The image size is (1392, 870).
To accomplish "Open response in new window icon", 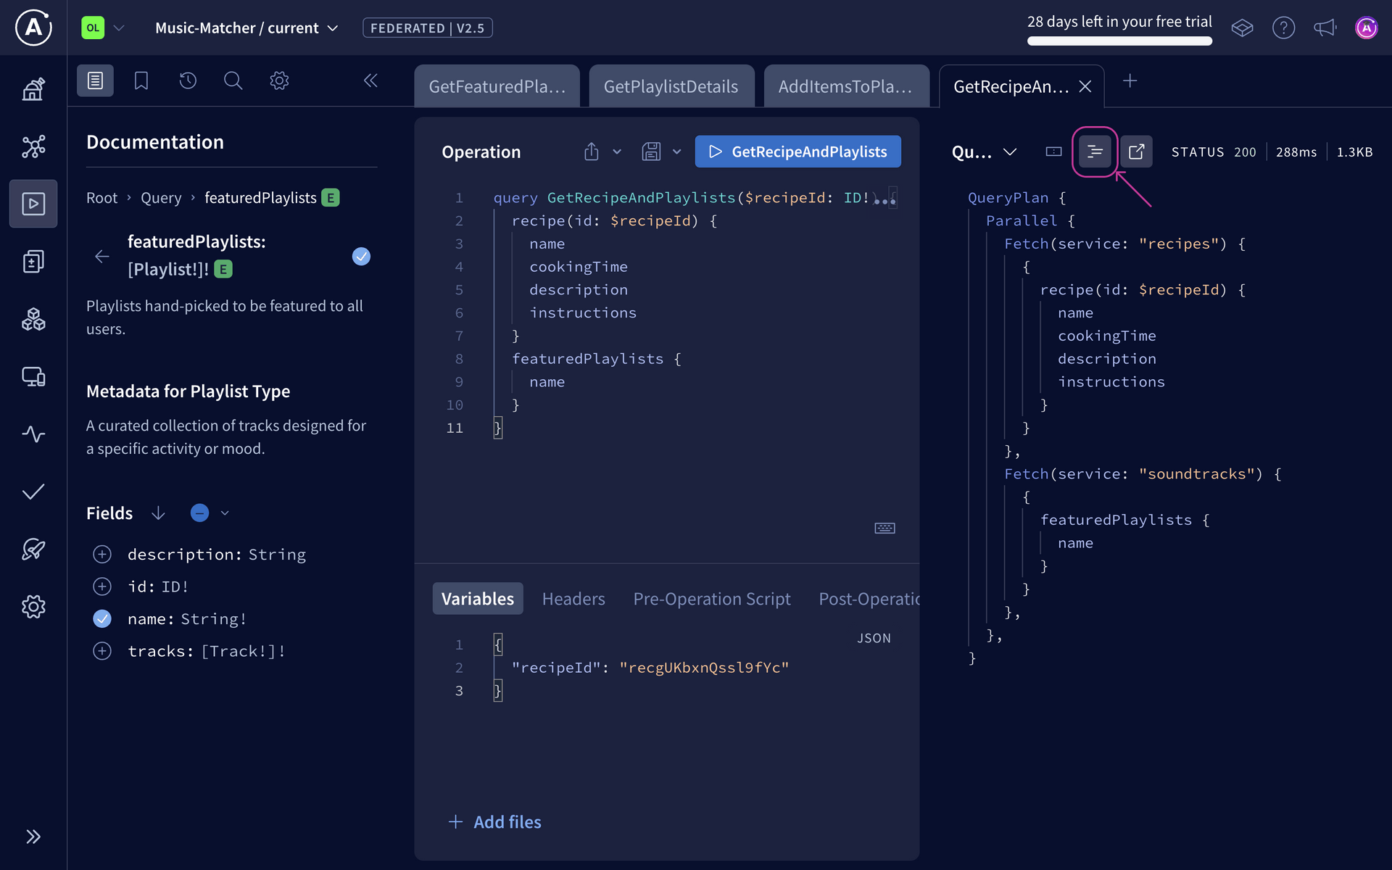I will 1135,152.
